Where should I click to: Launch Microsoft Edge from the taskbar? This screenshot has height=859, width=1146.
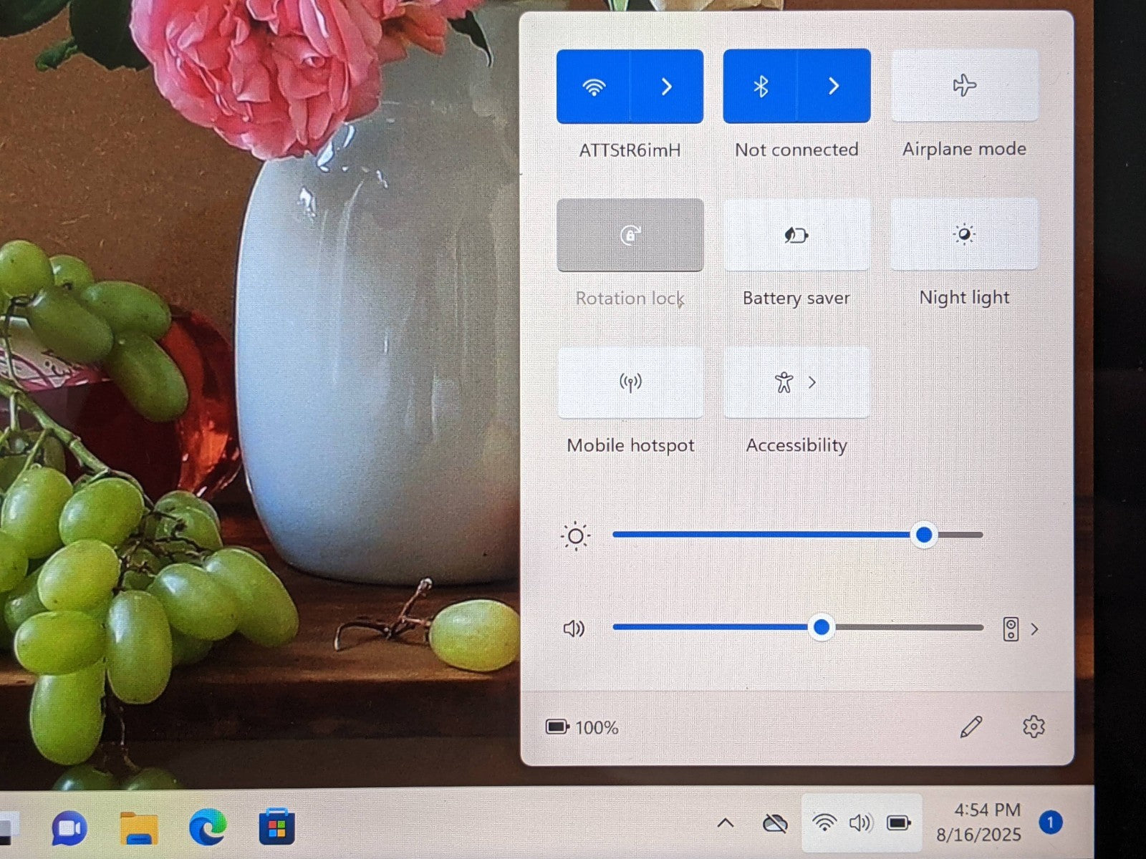208,828
